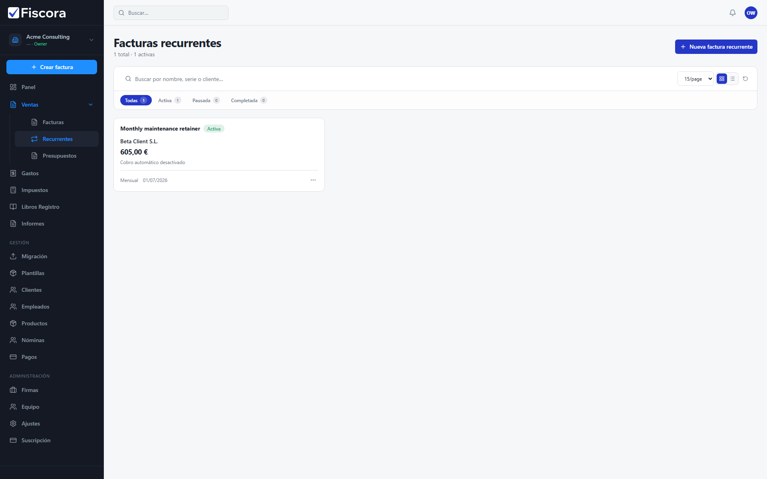Open the retainer card's three-dot menu
Viewport: 767px width, 479px height.
coord(313,180)
